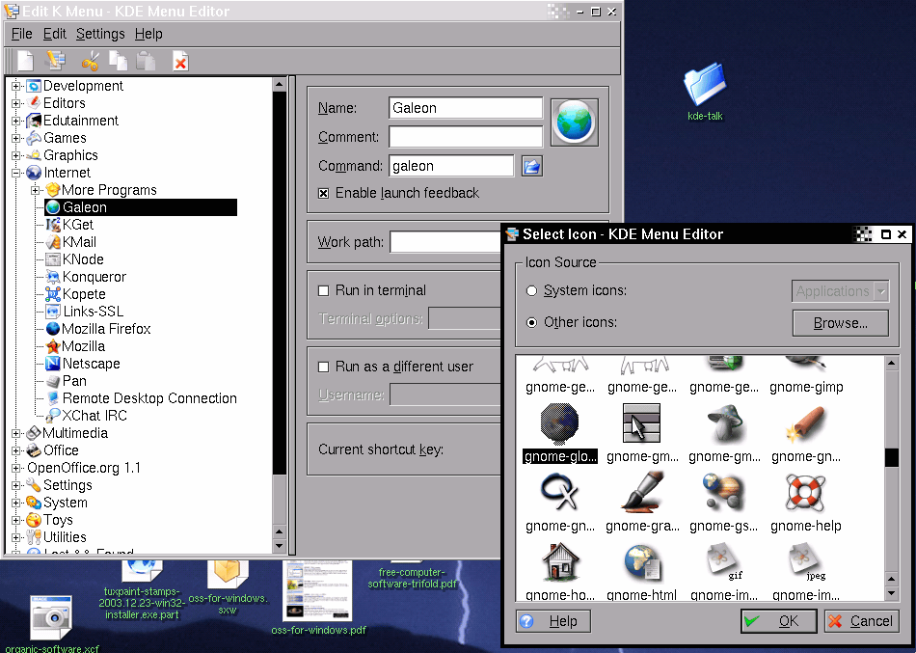Expand the Games tree node
The image size is (916, 653).
(15, 138)
